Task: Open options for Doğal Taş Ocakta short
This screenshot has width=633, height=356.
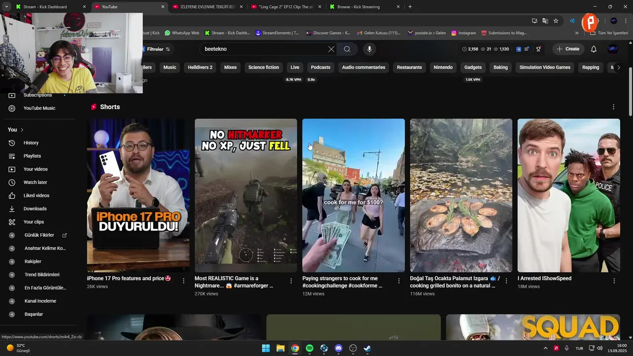Action: [x=506, y=281]
